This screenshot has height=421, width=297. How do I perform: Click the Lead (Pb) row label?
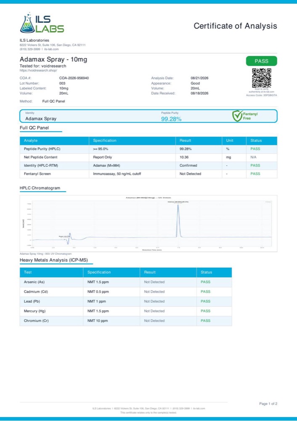coord(32,301)
